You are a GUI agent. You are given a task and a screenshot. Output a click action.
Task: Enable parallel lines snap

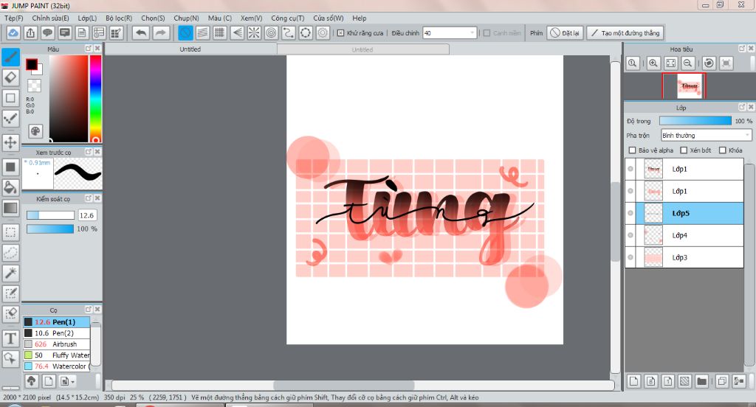point(202,32)
